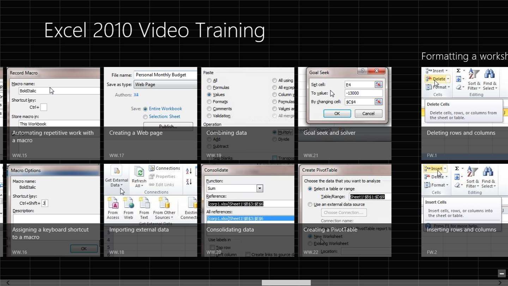
Task: Click the range picker icon beside By changing cell
Action: pos(378,102)
